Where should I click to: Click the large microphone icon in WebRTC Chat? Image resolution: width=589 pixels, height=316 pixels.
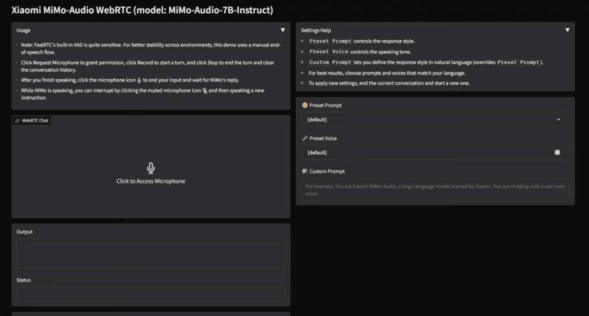(151, 168)
